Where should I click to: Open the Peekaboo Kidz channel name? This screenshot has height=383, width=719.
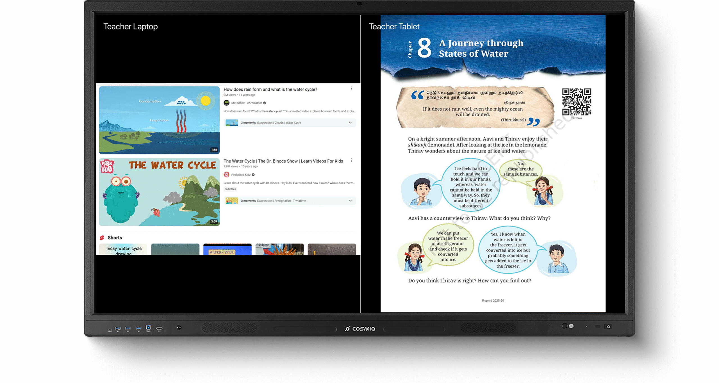[241, 175]
